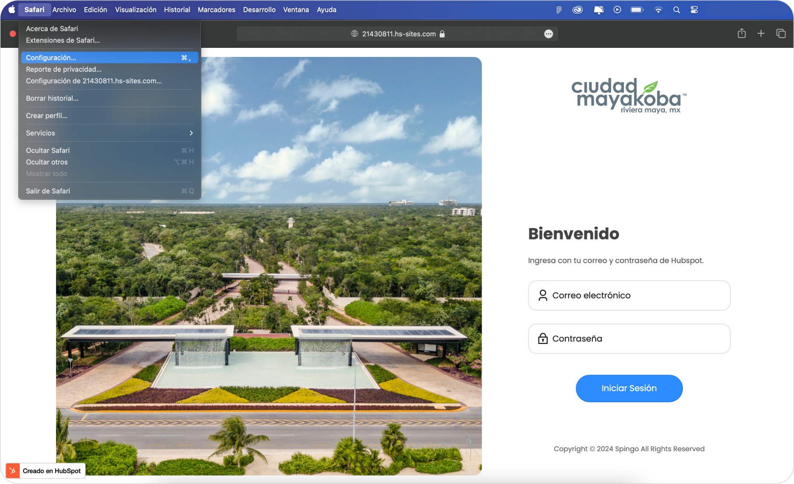Expand the Servicios submenu
794x484 pixels.
tap(109, 133)
